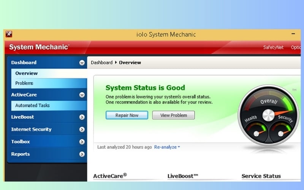304x190 pixels.
Task: Click the Repair Now button
Action: pos(127,115)
